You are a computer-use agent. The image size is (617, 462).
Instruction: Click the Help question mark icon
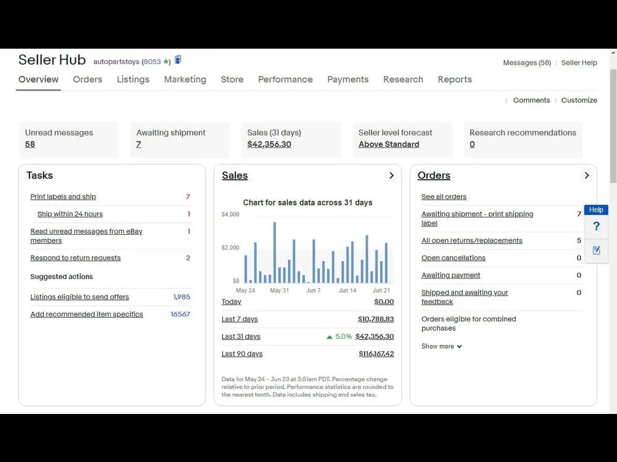pos(596,226)
